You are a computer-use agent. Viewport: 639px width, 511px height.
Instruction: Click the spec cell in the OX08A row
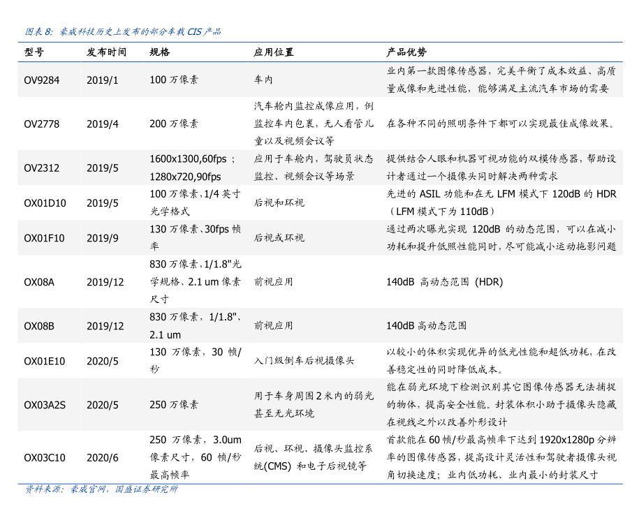coord(196,281)
